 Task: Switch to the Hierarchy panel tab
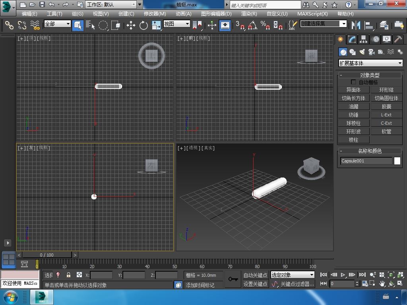click(363, 39)
